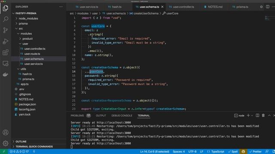Switch to prisma.ts editor tab
275x154 pixels.
coord(240,7)
